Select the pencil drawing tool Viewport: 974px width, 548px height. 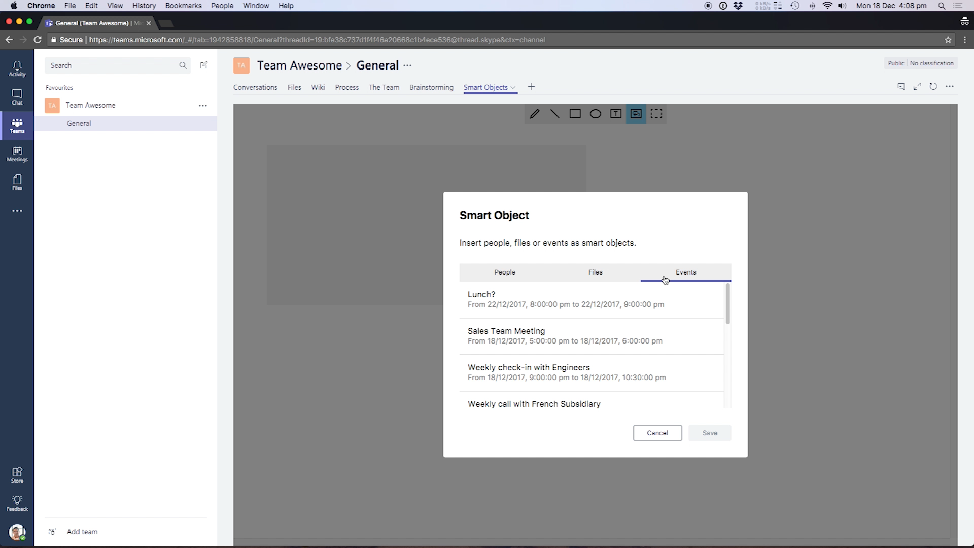pos(534,114)
